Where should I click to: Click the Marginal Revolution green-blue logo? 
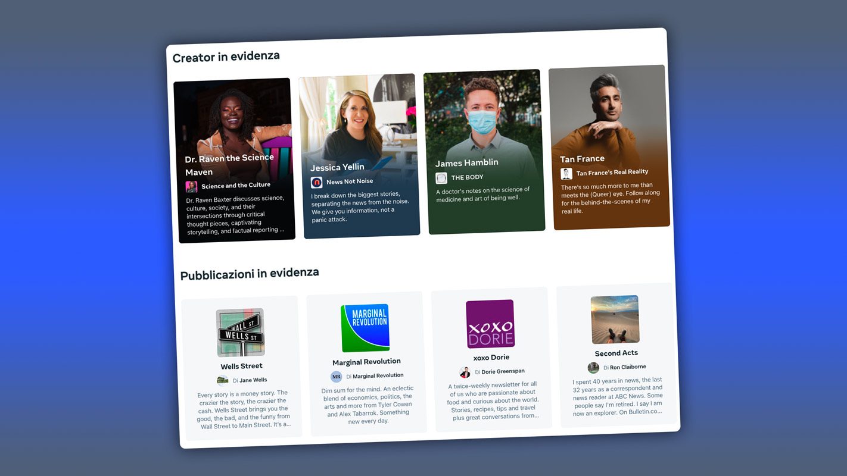click(365, 328)
